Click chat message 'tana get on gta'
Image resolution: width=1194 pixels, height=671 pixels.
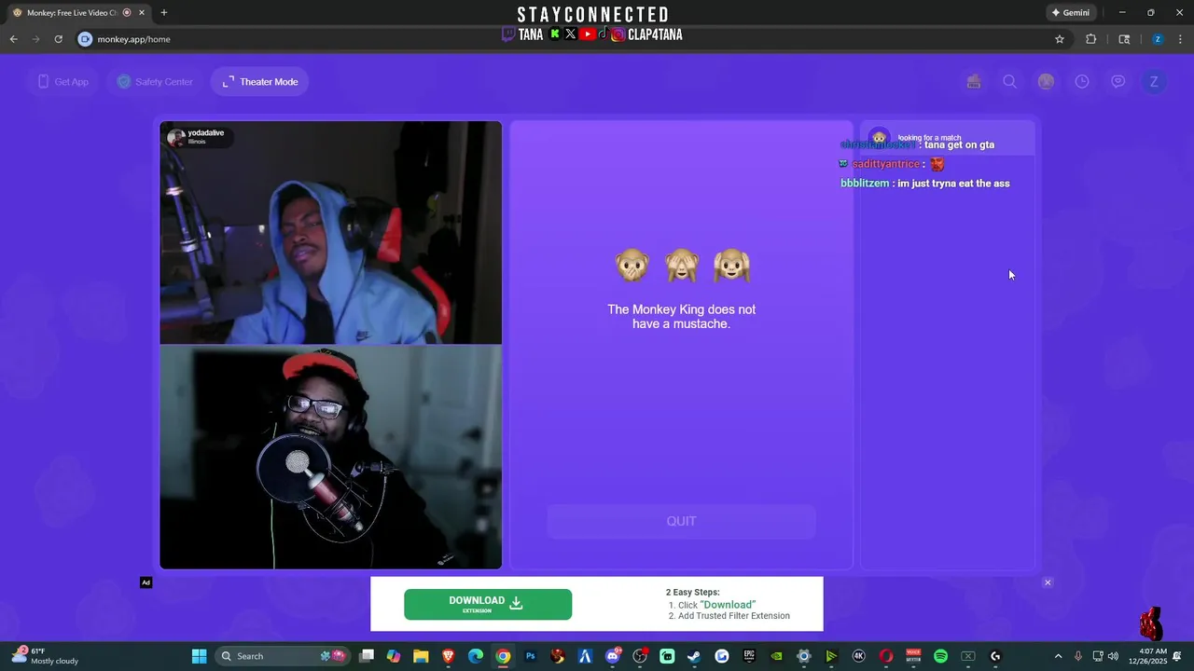coord(959,144)
